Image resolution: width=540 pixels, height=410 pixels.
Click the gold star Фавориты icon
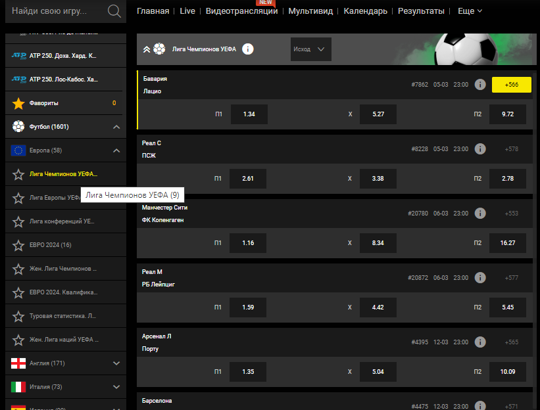(x=18, y=103)
